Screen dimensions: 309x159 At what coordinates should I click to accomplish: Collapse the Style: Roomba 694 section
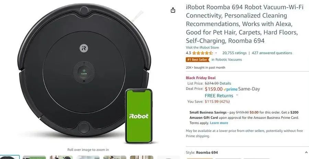306,152
